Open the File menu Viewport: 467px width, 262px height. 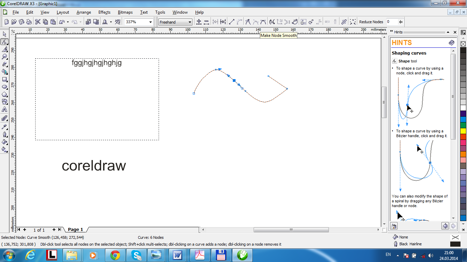point(16,12)
